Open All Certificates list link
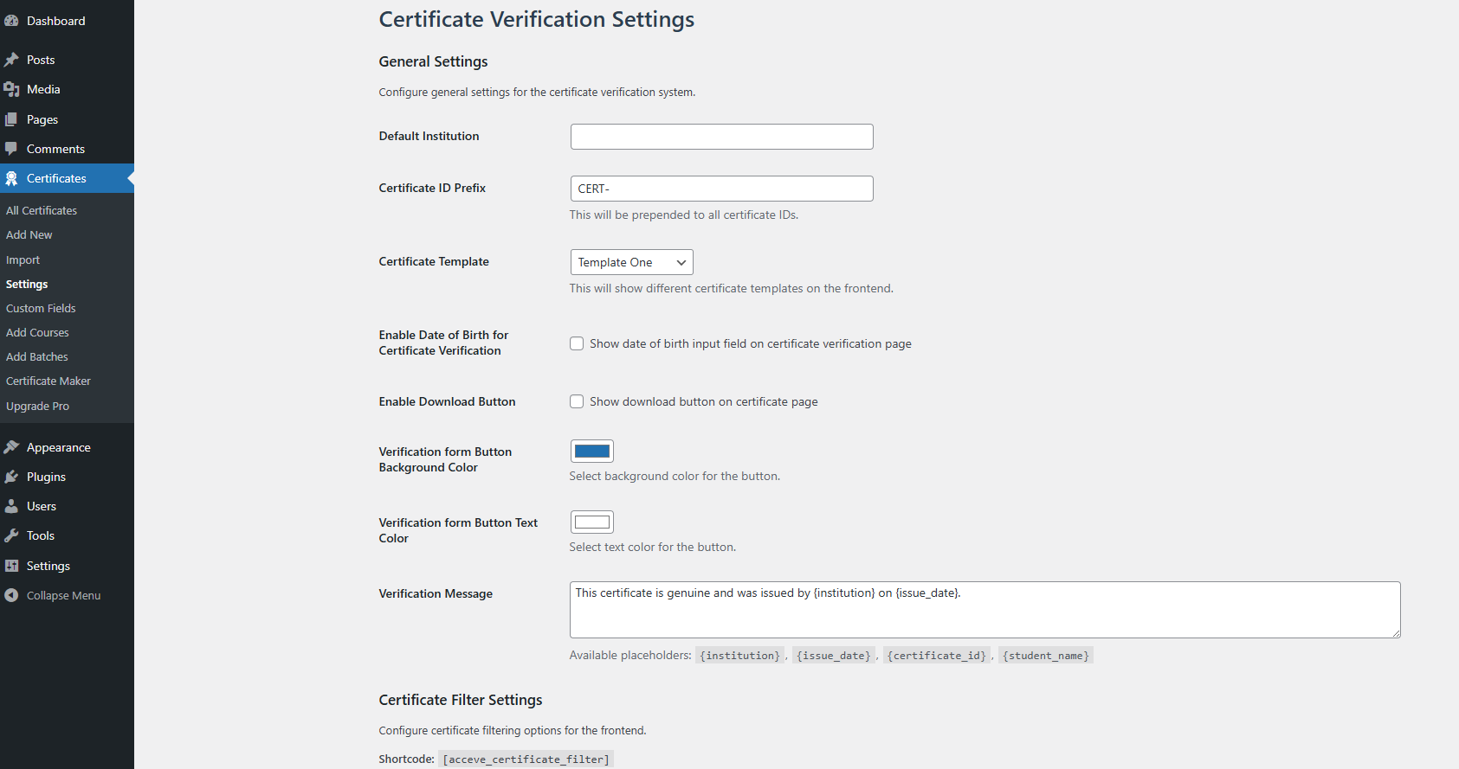The height and width of the screenshot is (769, 1459). coord(42,210)
